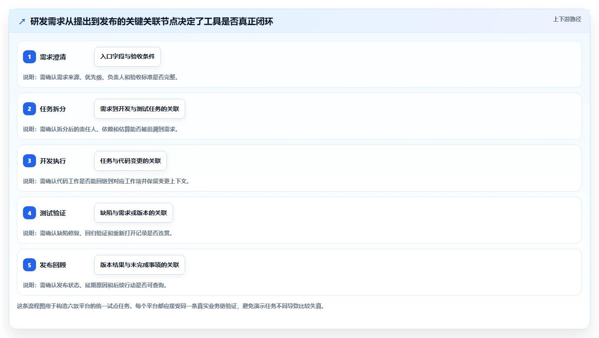Click step number badge 3 for 开发执行
The width and height of the screenshot is (599, 338).
tap(29, 161)
